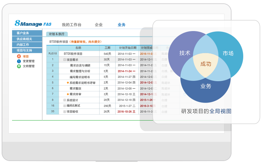This screenshot has height=162, width=263.
Task: Open the 我的工作台 menu
Action: point(71,25)
